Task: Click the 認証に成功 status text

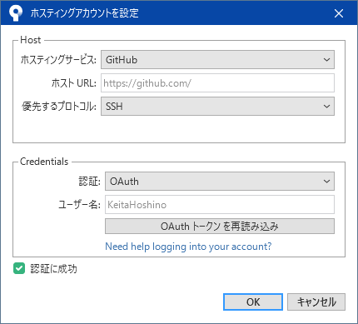Action: (53, 269)
